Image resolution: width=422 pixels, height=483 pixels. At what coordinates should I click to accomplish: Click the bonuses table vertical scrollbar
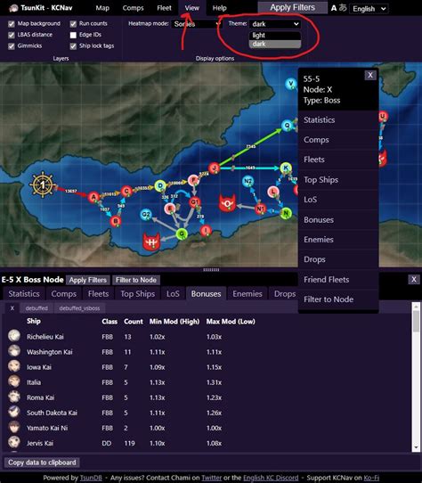(x=416, y=377)
